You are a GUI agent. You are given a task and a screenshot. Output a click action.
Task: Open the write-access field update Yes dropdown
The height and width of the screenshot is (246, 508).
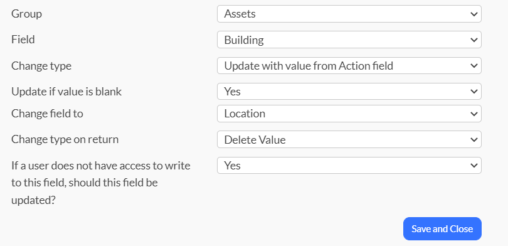click(349, 165)
